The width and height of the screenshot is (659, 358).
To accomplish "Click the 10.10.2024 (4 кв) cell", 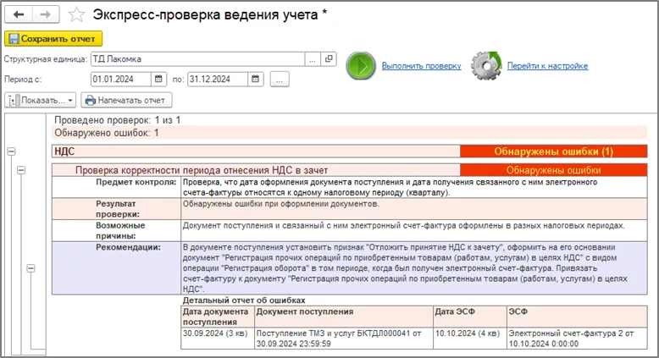I will [470, 339].
